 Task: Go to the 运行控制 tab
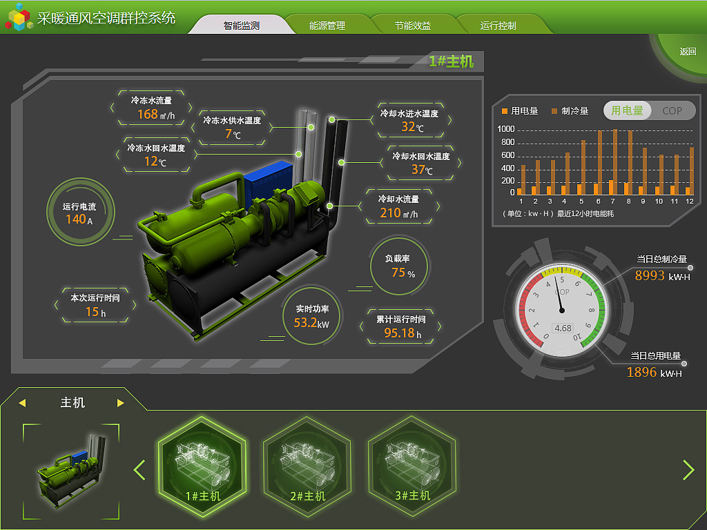click(498, 26)
